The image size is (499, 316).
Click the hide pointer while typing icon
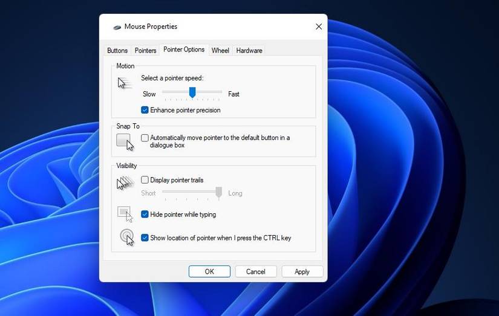pos(125,214)
